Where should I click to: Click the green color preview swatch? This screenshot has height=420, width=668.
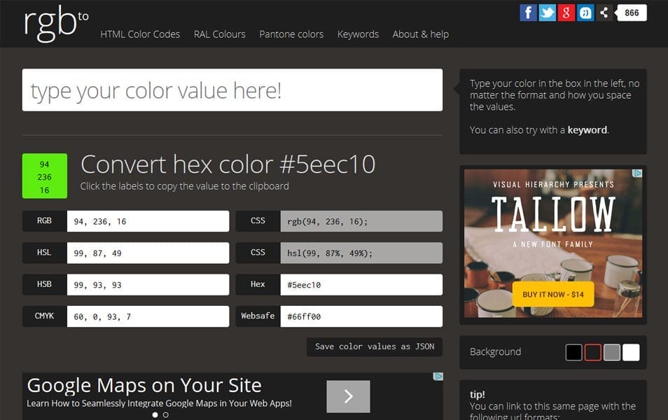44,176
